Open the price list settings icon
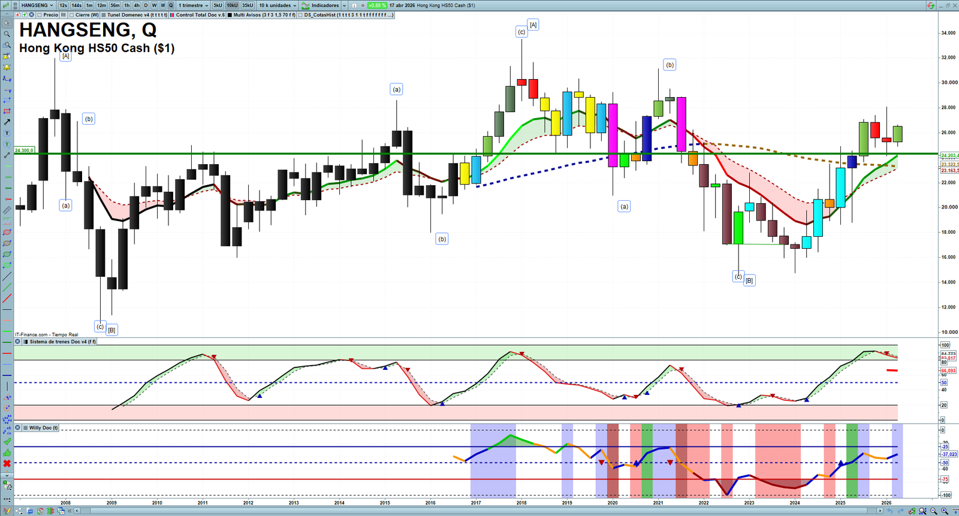This screenshot has height=516, width=959. (x=64, y=15)
